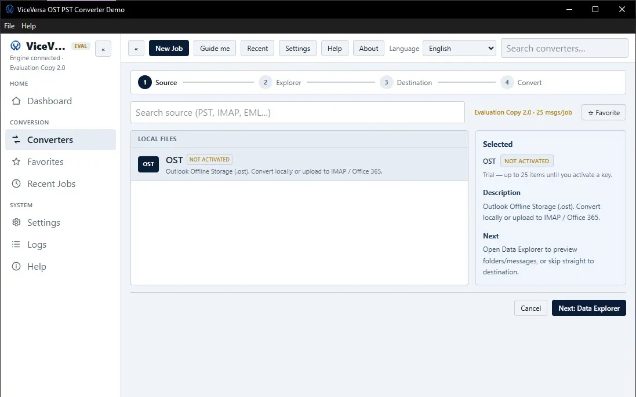Click the Dashboard home icon
The image size is (636, 397).
[16, 101]
